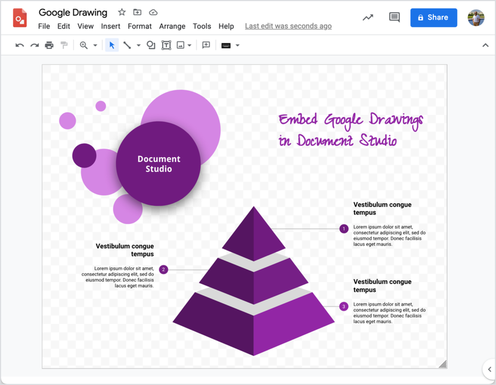Select the arrow Select tool
Viewport: 496px width, 385px height.
pyautogui.click(x=112, y=45)
